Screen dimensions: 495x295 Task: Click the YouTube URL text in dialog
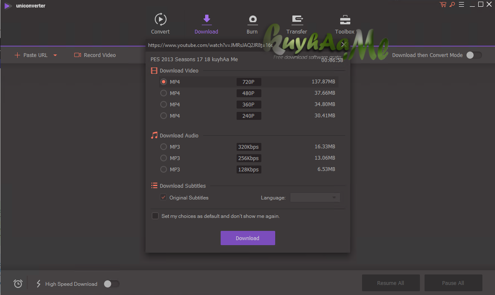pos(210,45)
